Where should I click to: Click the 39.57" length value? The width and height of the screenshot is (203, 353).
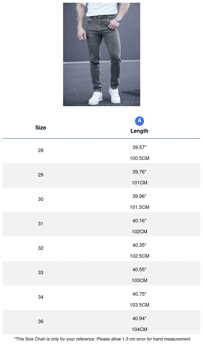(139, 147)
